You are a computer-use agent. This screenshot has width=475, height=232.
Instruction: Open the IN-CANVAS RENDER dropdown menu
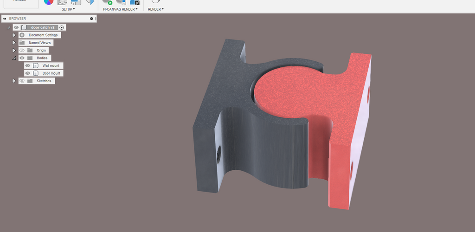coord(120,9)
